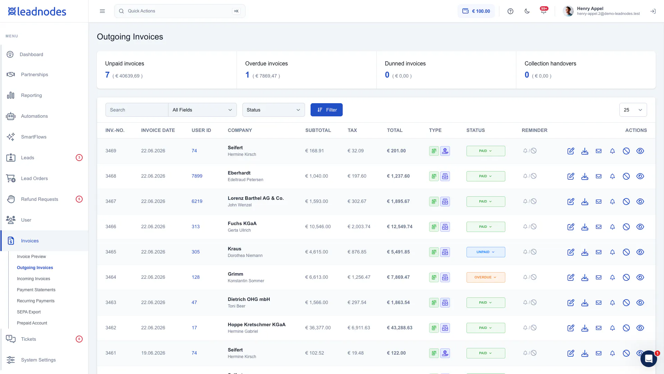Click blue type icon for invoice 3468
The width and height of the screenshot is (664, 374).
(445, 176)
